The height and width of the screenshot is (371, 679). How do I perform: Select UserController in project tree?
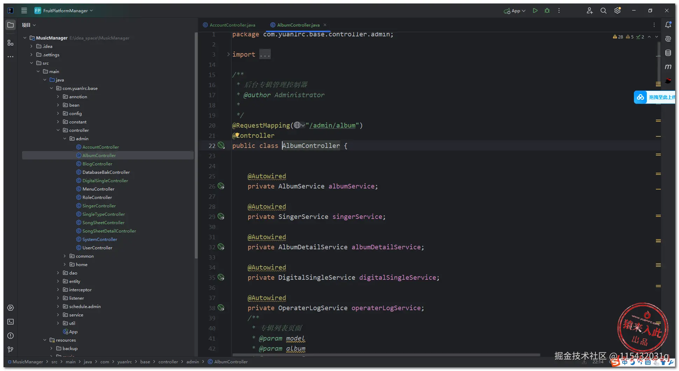click(x=97, y=248)
